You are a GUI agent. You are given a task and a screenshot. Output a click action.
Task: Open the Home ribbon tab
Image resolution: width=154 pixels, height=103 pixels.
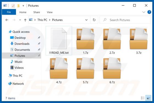(x=23, y=12)
